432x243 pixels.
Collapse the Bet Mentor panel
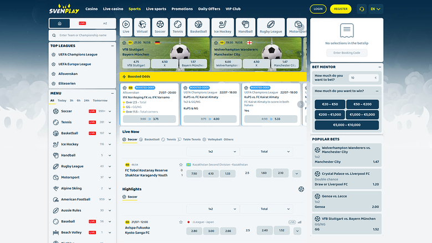coord(379,67)
